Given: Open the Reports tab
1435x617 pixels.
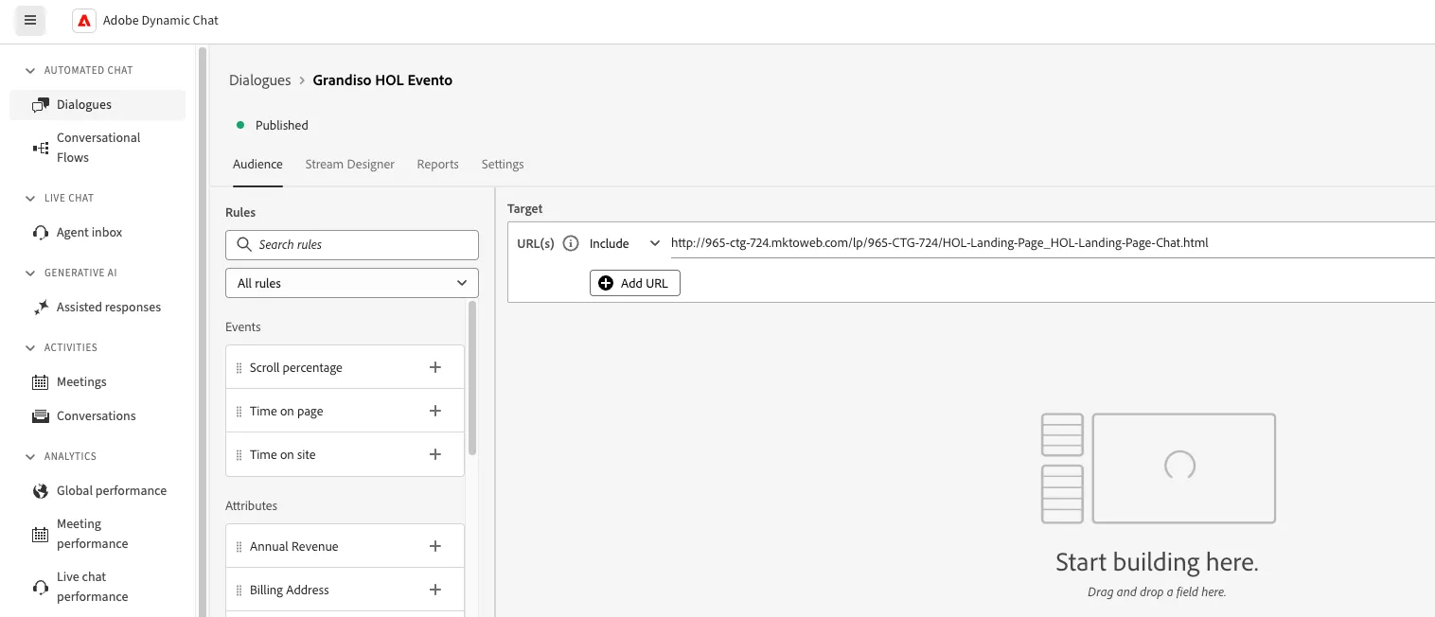Looking at the screenshot, I should pos(437,165).
